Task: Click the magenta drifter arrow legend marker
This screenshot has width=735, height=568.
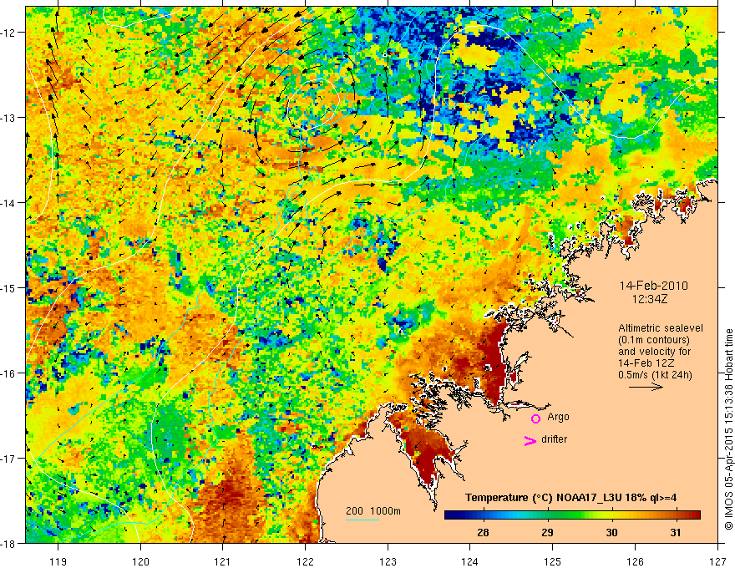Action: [530, 440]
